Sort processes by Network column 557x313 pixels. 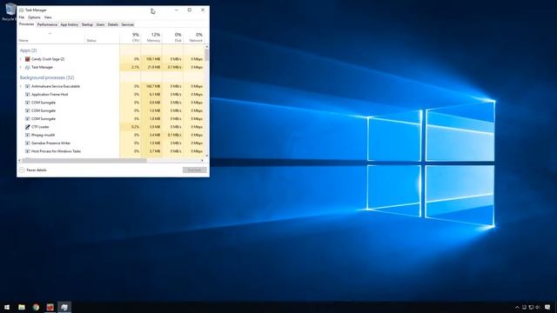point(193,37)
